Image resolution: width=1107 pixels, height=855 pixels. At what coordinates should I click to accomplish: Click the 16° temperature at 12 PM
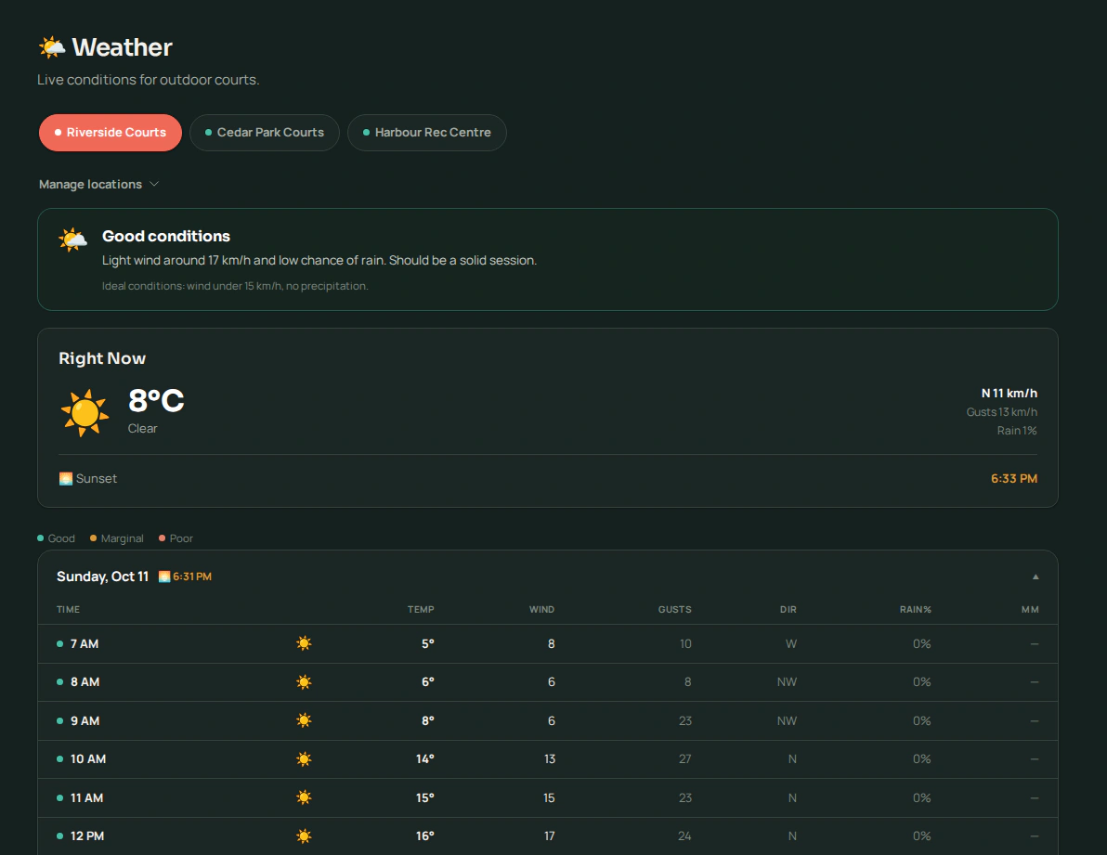pyautogui.click(x=425, y=836)
